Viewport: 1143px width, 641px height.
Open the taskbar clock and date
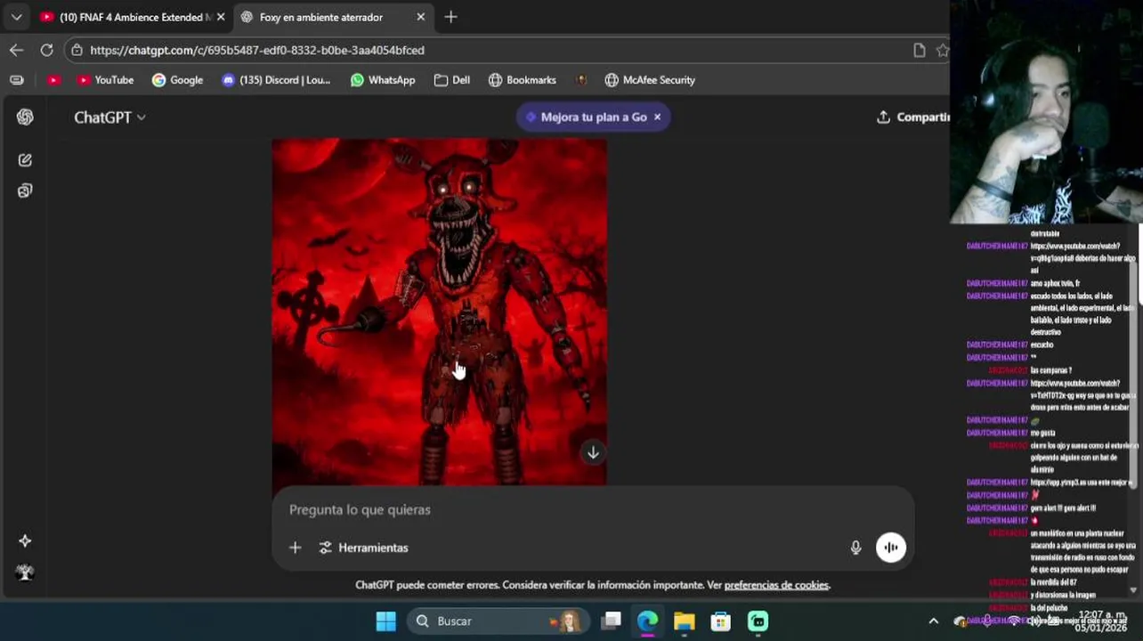1101,621
